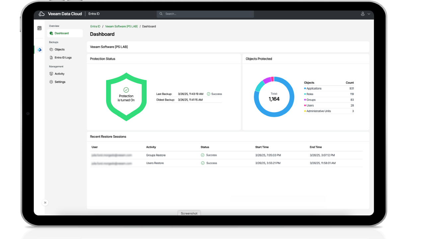Click start time 3/26/25, 7:05:03 PM
Viewport: 425px width, 239px height.
coord(268,155)
